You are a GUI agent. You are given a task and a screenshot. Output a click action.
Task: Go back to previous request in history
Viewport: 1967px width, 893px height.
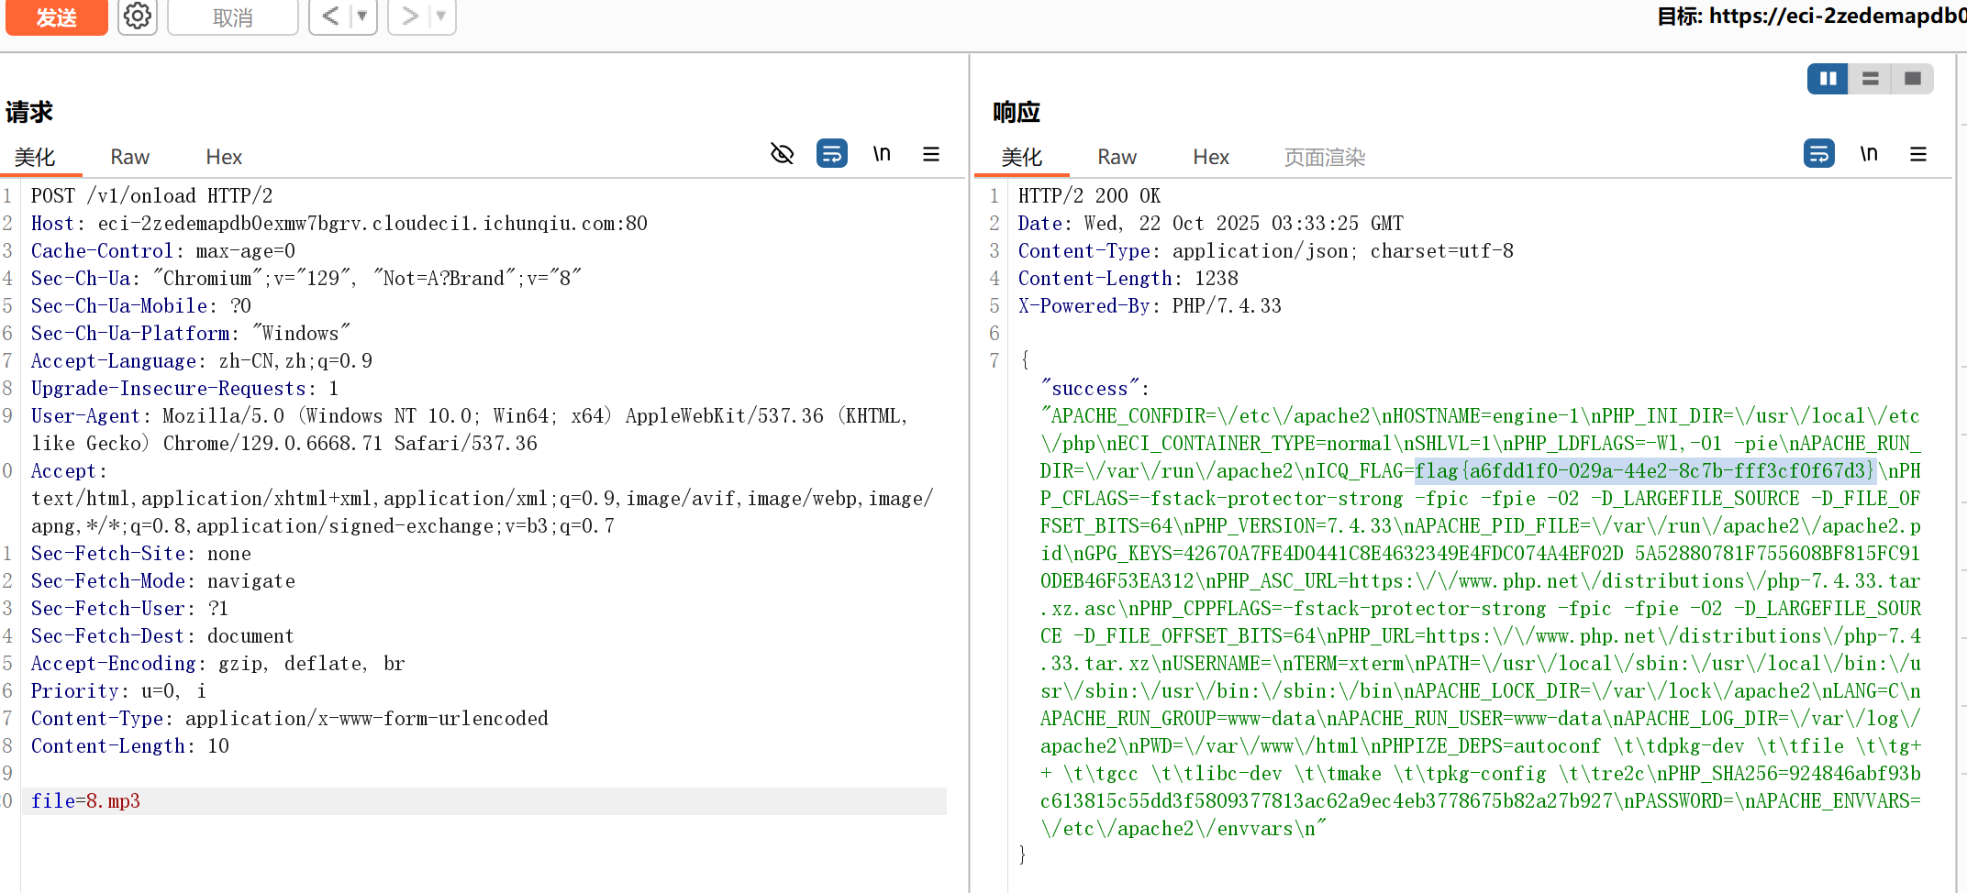point(330,16)
